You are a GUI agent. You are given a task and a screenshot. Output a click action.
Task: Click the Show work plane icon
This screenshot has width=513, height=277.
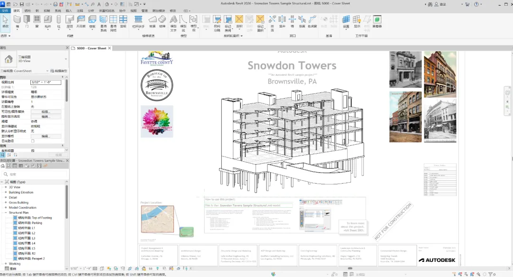pos(357,21)
